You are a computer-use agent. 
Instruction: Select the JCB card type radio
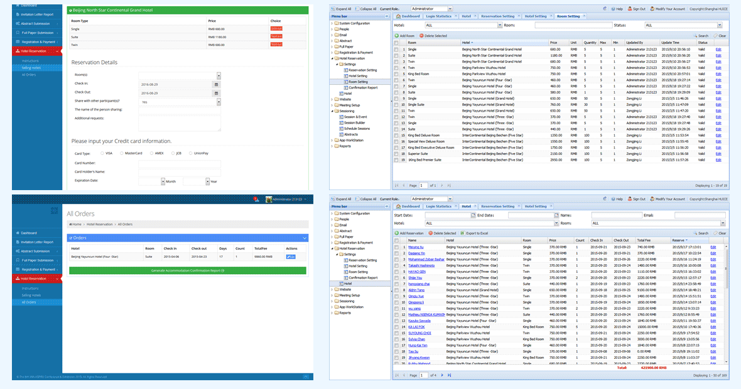pos(173,154)
